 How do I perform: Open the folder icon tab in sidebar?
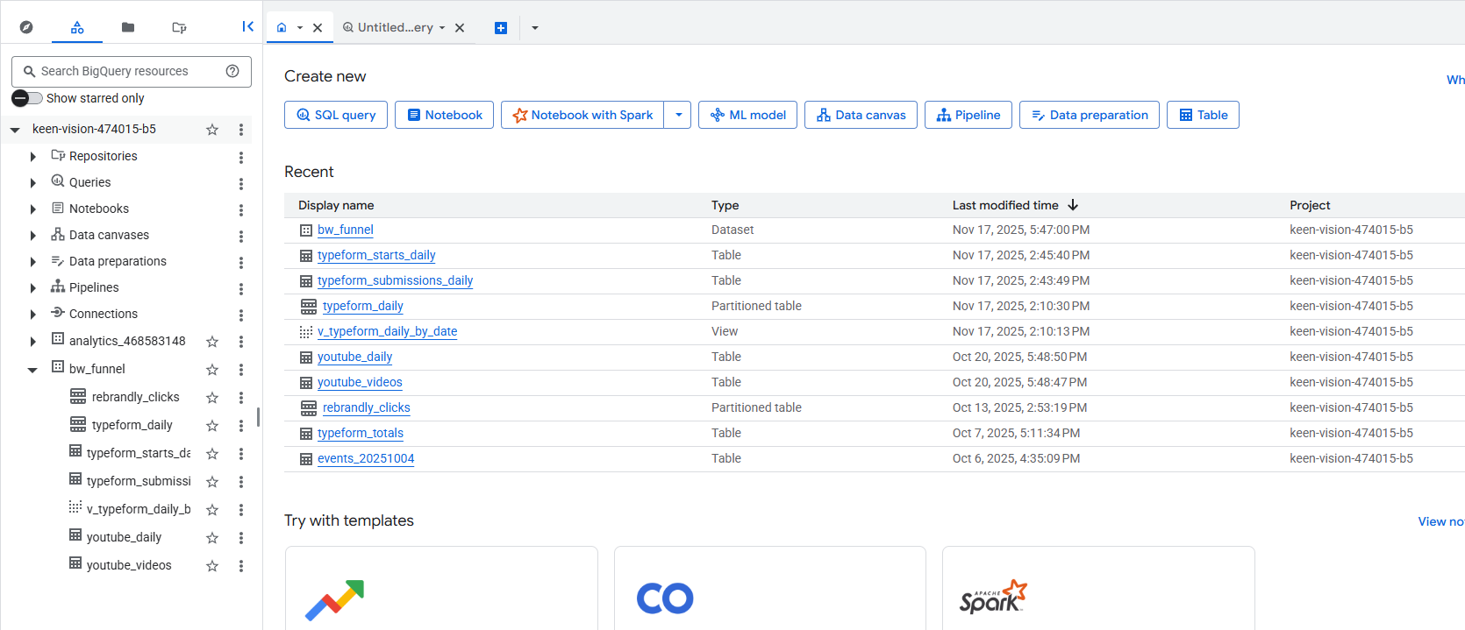coord(128,27)
